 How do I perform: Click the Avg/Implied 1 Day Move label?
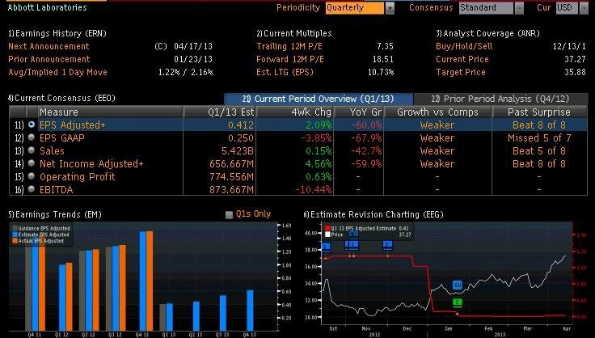click(57, 72)
